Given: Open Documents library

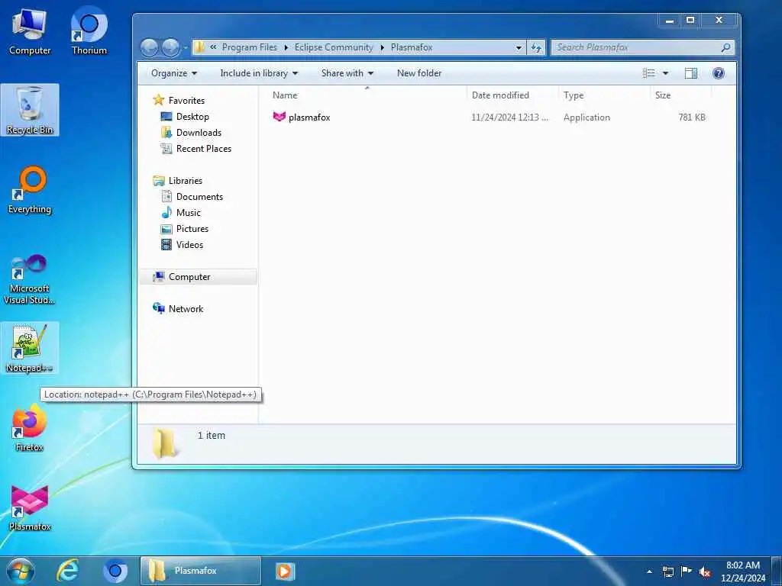Looking at the screenshot, I should click(x=199, y=196).
